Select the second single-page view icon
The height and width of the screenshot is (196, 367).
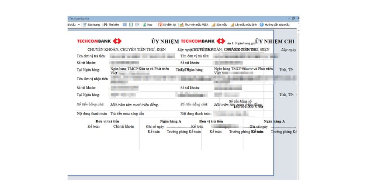click(x=131, y=24)
